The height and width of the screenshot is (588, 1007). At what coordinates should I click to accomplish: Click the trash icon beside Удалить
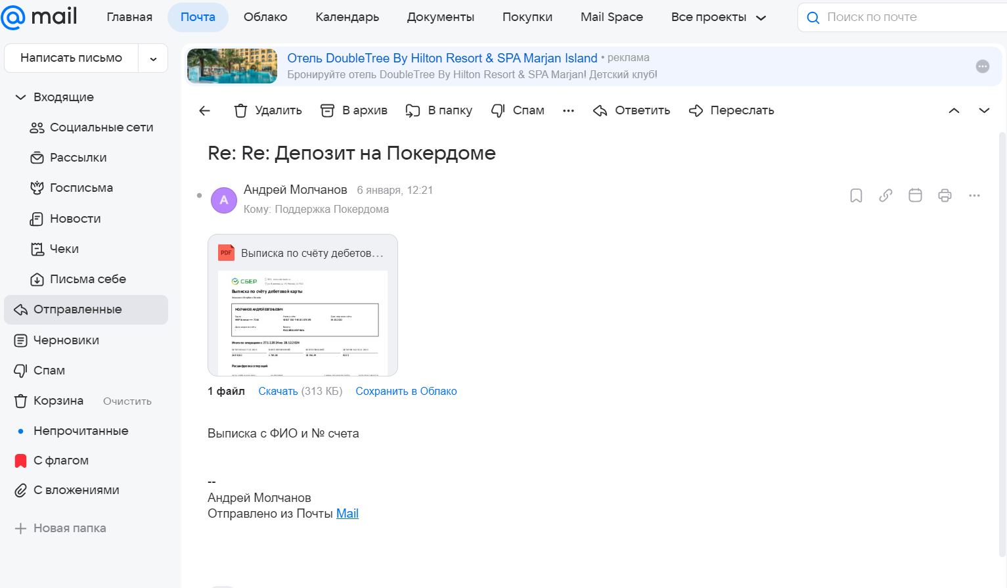(x=240, y=111)
